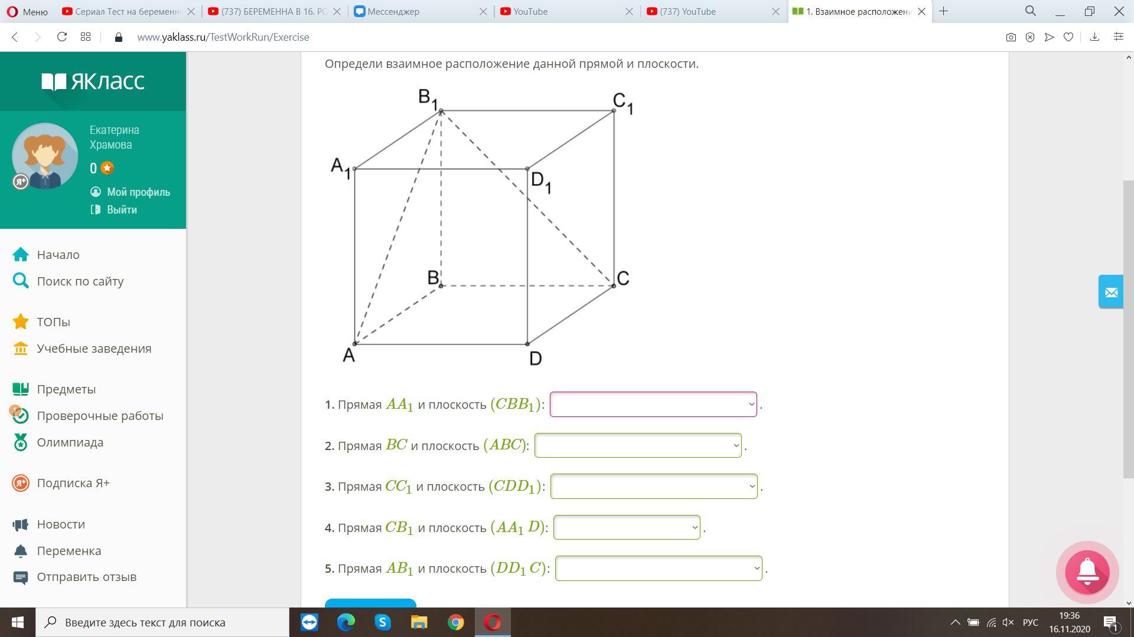Click the user avatar picture
The width and height of the screenshot is (1134, 637).
45,156
